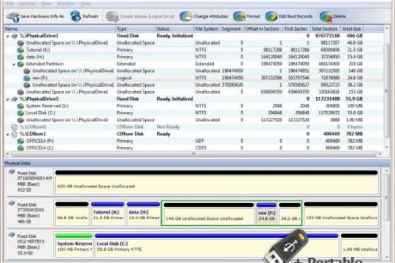Collapse the PhysicalDrive1 tree node

pyautogui.click(x=7, y=36)
